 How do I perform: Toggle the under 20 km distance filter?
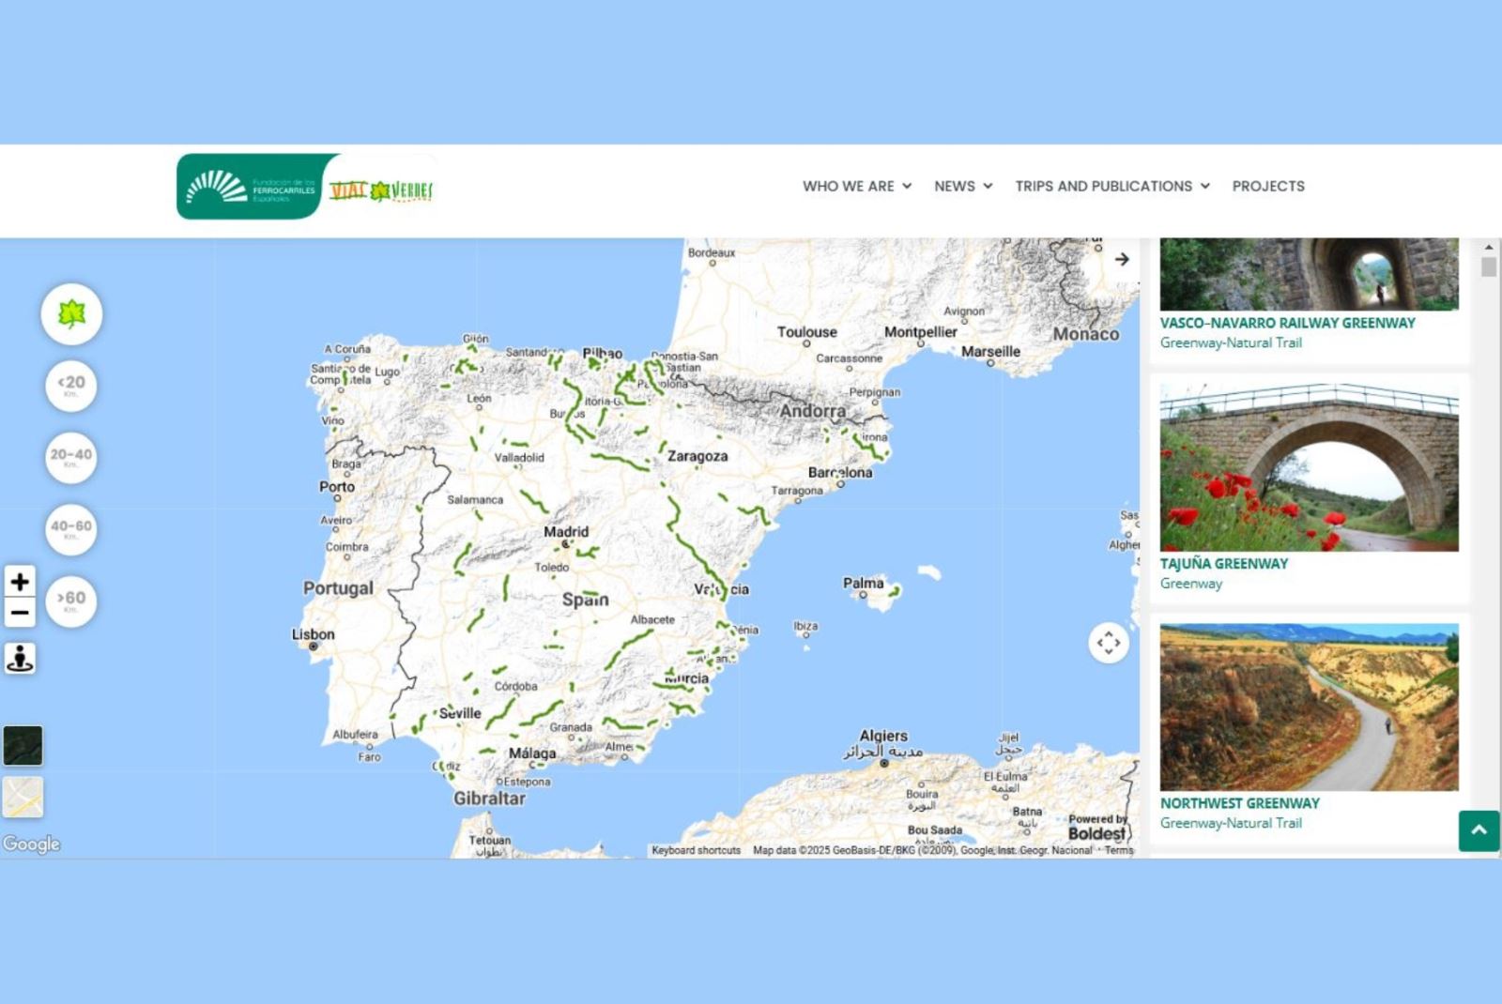(x=71, y=386)
